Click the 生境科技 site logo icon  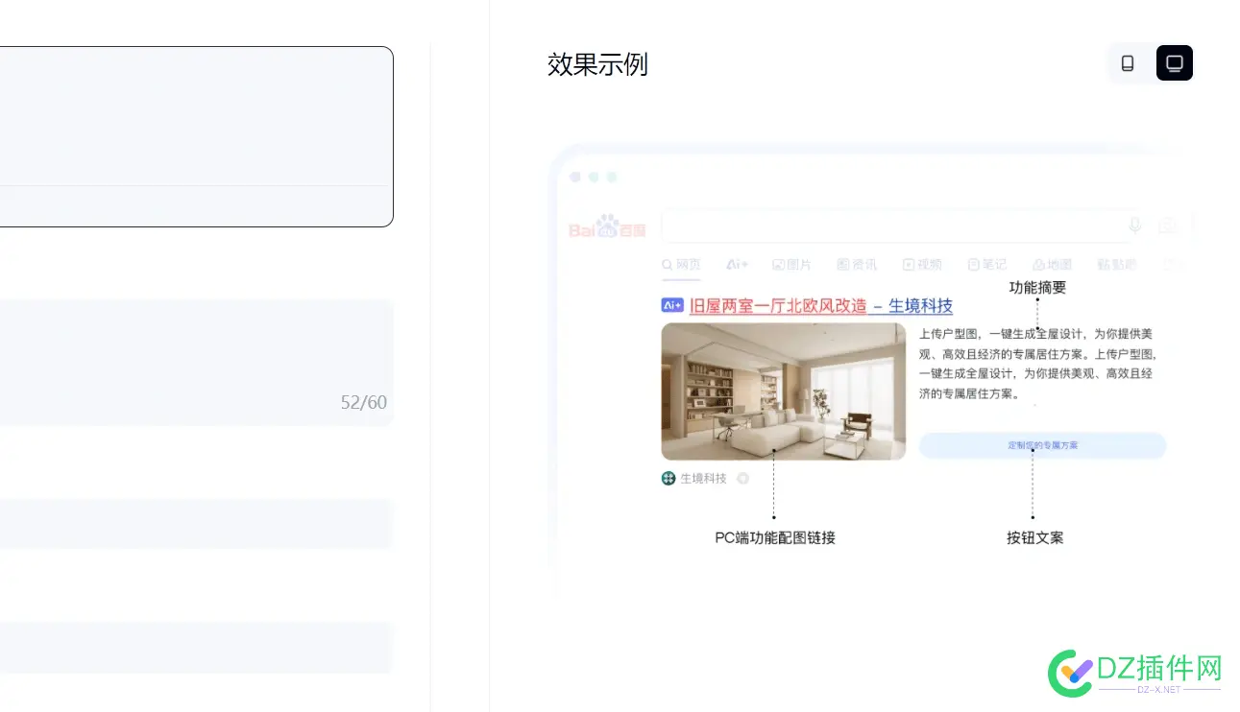click(x=667, y=478)
